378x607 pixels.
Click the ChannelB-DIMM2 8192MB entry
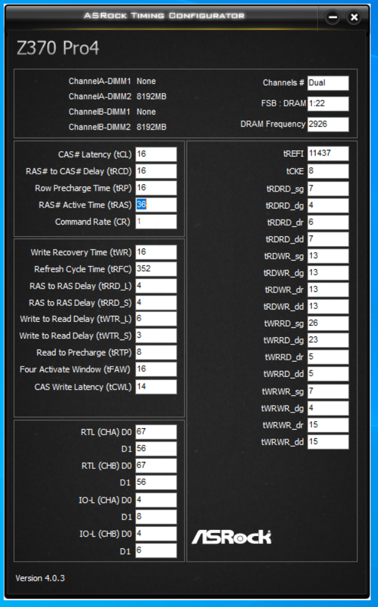[117, 127]
